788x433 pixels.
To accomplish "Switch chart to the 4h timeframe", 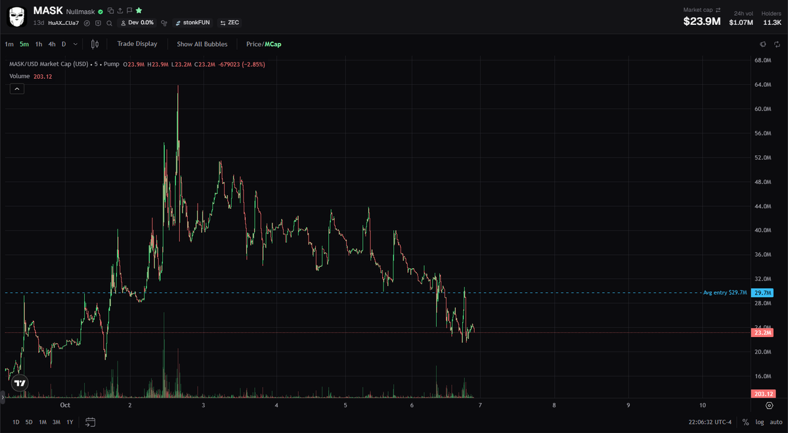I will (52, 44).
